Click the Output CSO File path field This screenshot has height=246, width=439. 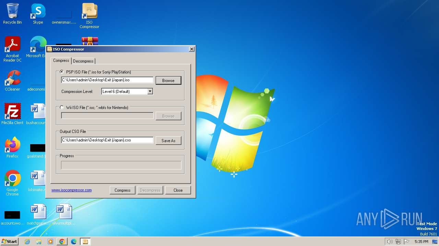coord(107,140)
